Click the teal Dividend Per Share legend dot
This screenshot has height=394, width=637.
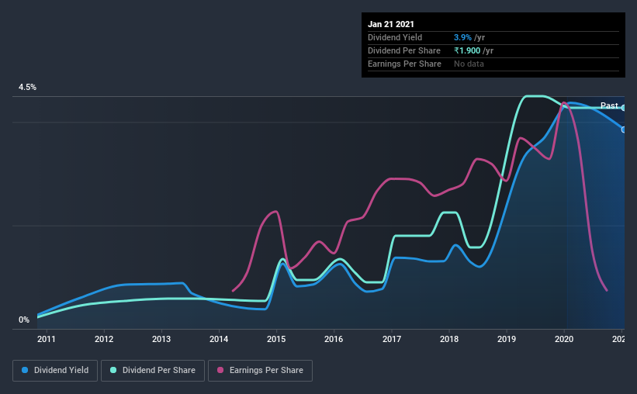(113, 370)
